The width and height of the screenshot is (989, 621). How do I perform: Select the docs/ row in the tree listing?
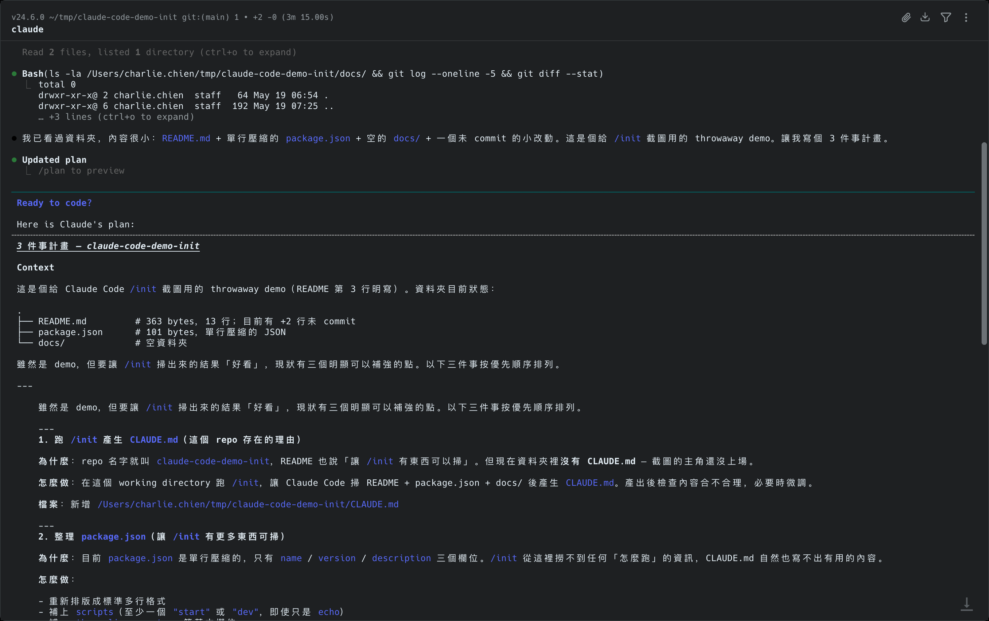click(x=103, y=343)
